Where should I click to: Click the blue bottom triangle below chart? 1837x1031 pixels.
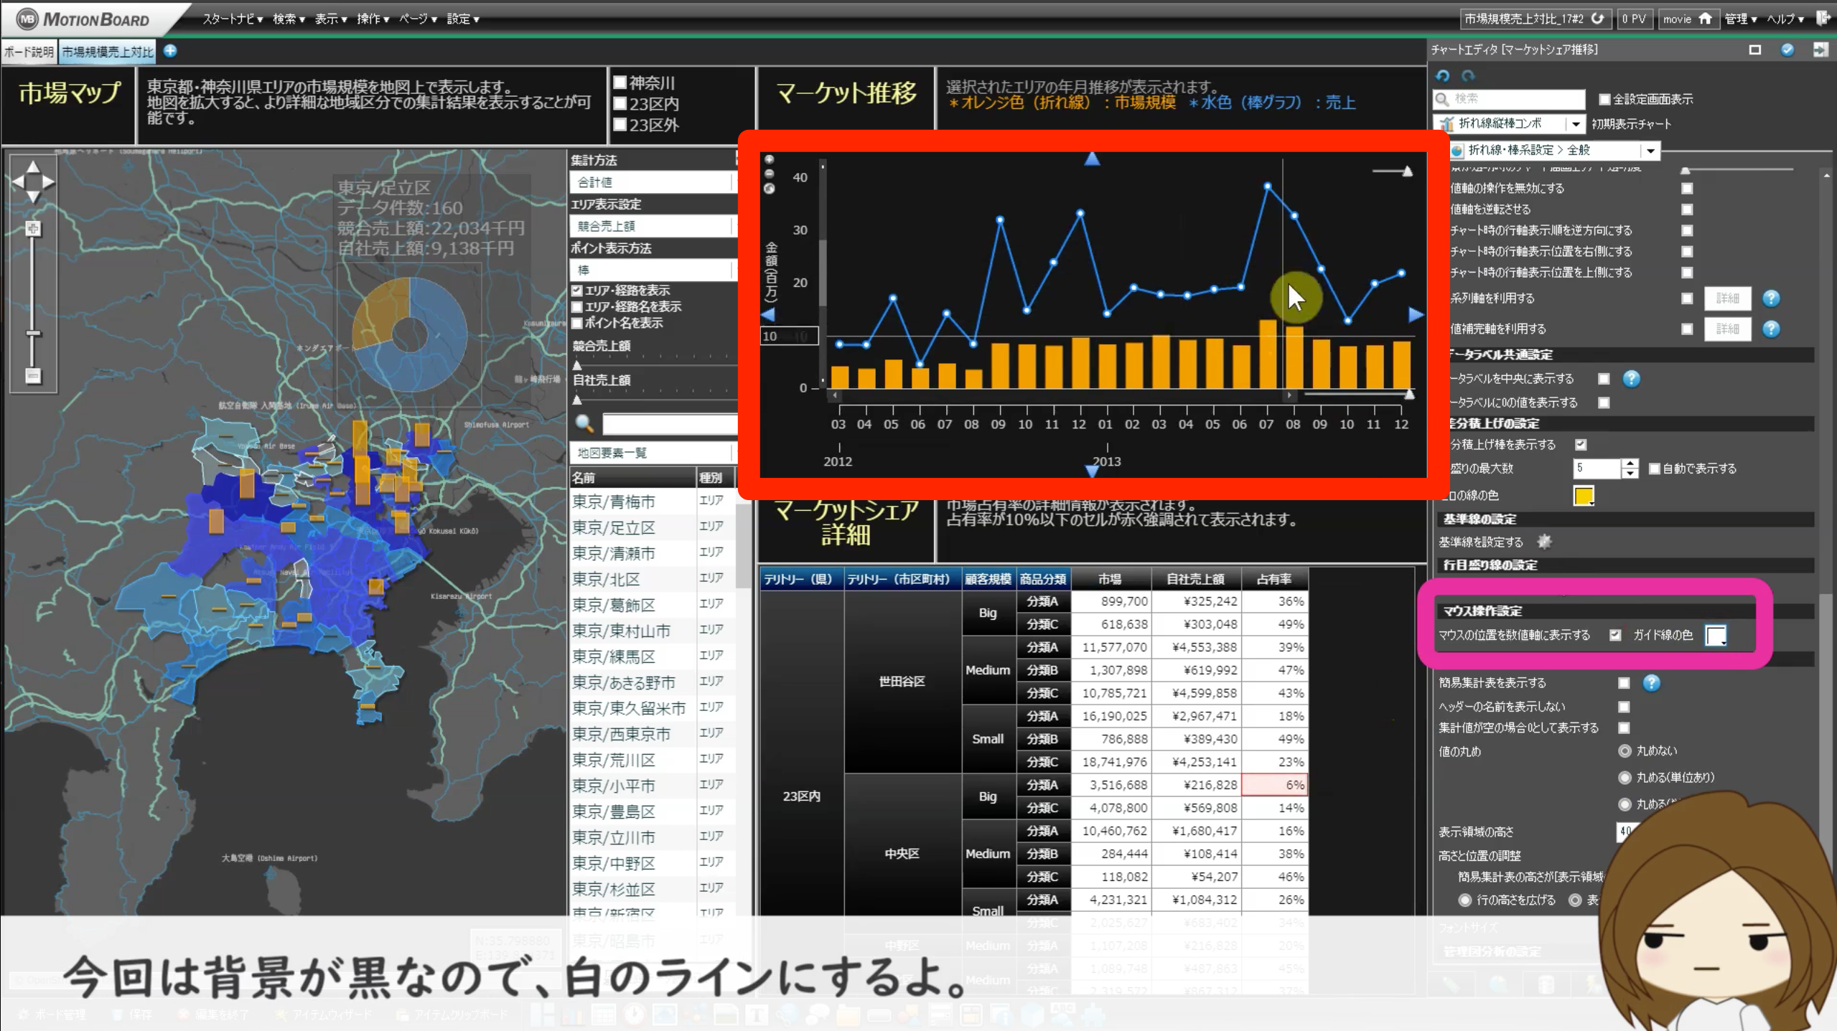(x=1092, y=471)
